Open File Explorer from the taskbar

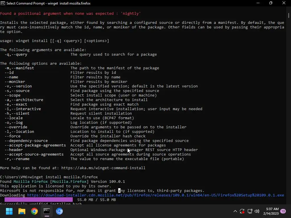[x=22, y=211]
